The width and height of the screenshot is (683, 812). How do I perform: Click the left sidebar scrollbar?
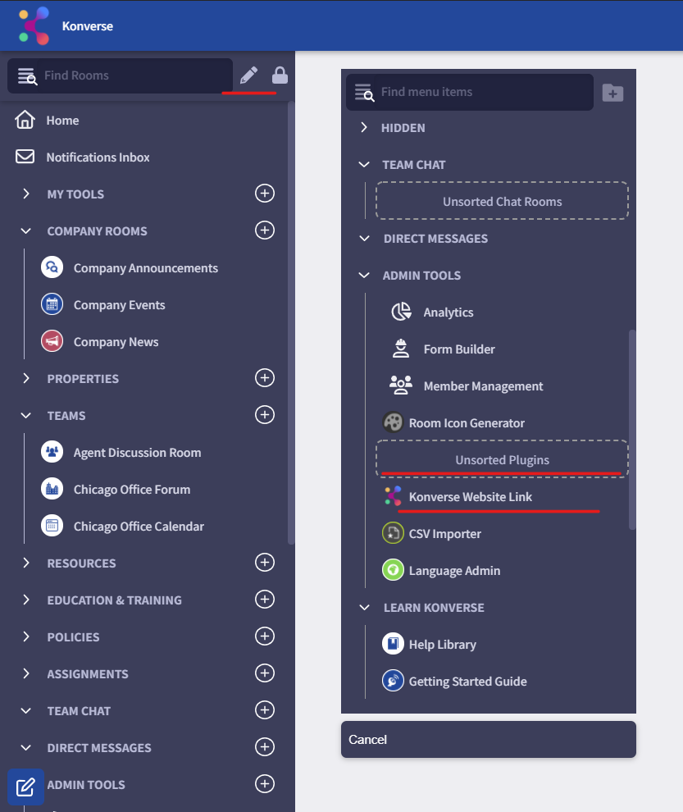291,322
